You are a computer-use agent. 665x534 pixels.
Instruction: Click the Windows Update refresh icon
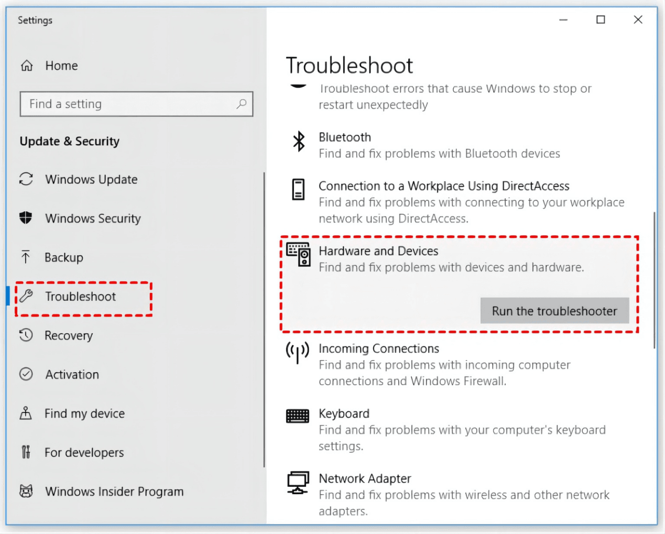coord(26,179)
